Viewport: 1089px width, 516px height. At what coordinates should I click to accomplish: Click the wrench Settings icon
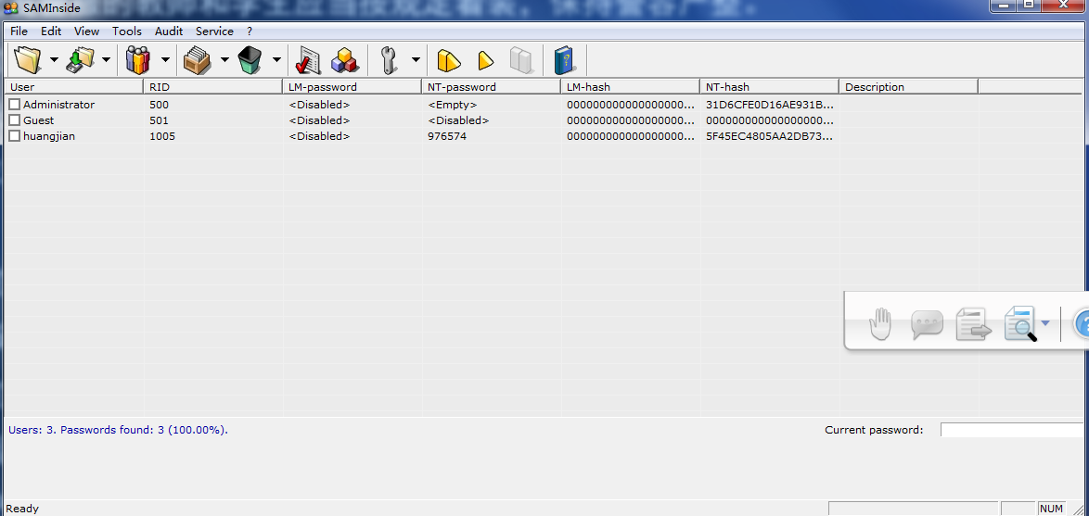(x=390, y=60)
